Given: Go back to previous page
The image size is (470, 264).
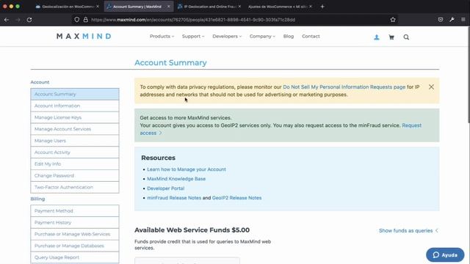Looking at the screenshot, I should pyautogui.click(x=7, y=20).
